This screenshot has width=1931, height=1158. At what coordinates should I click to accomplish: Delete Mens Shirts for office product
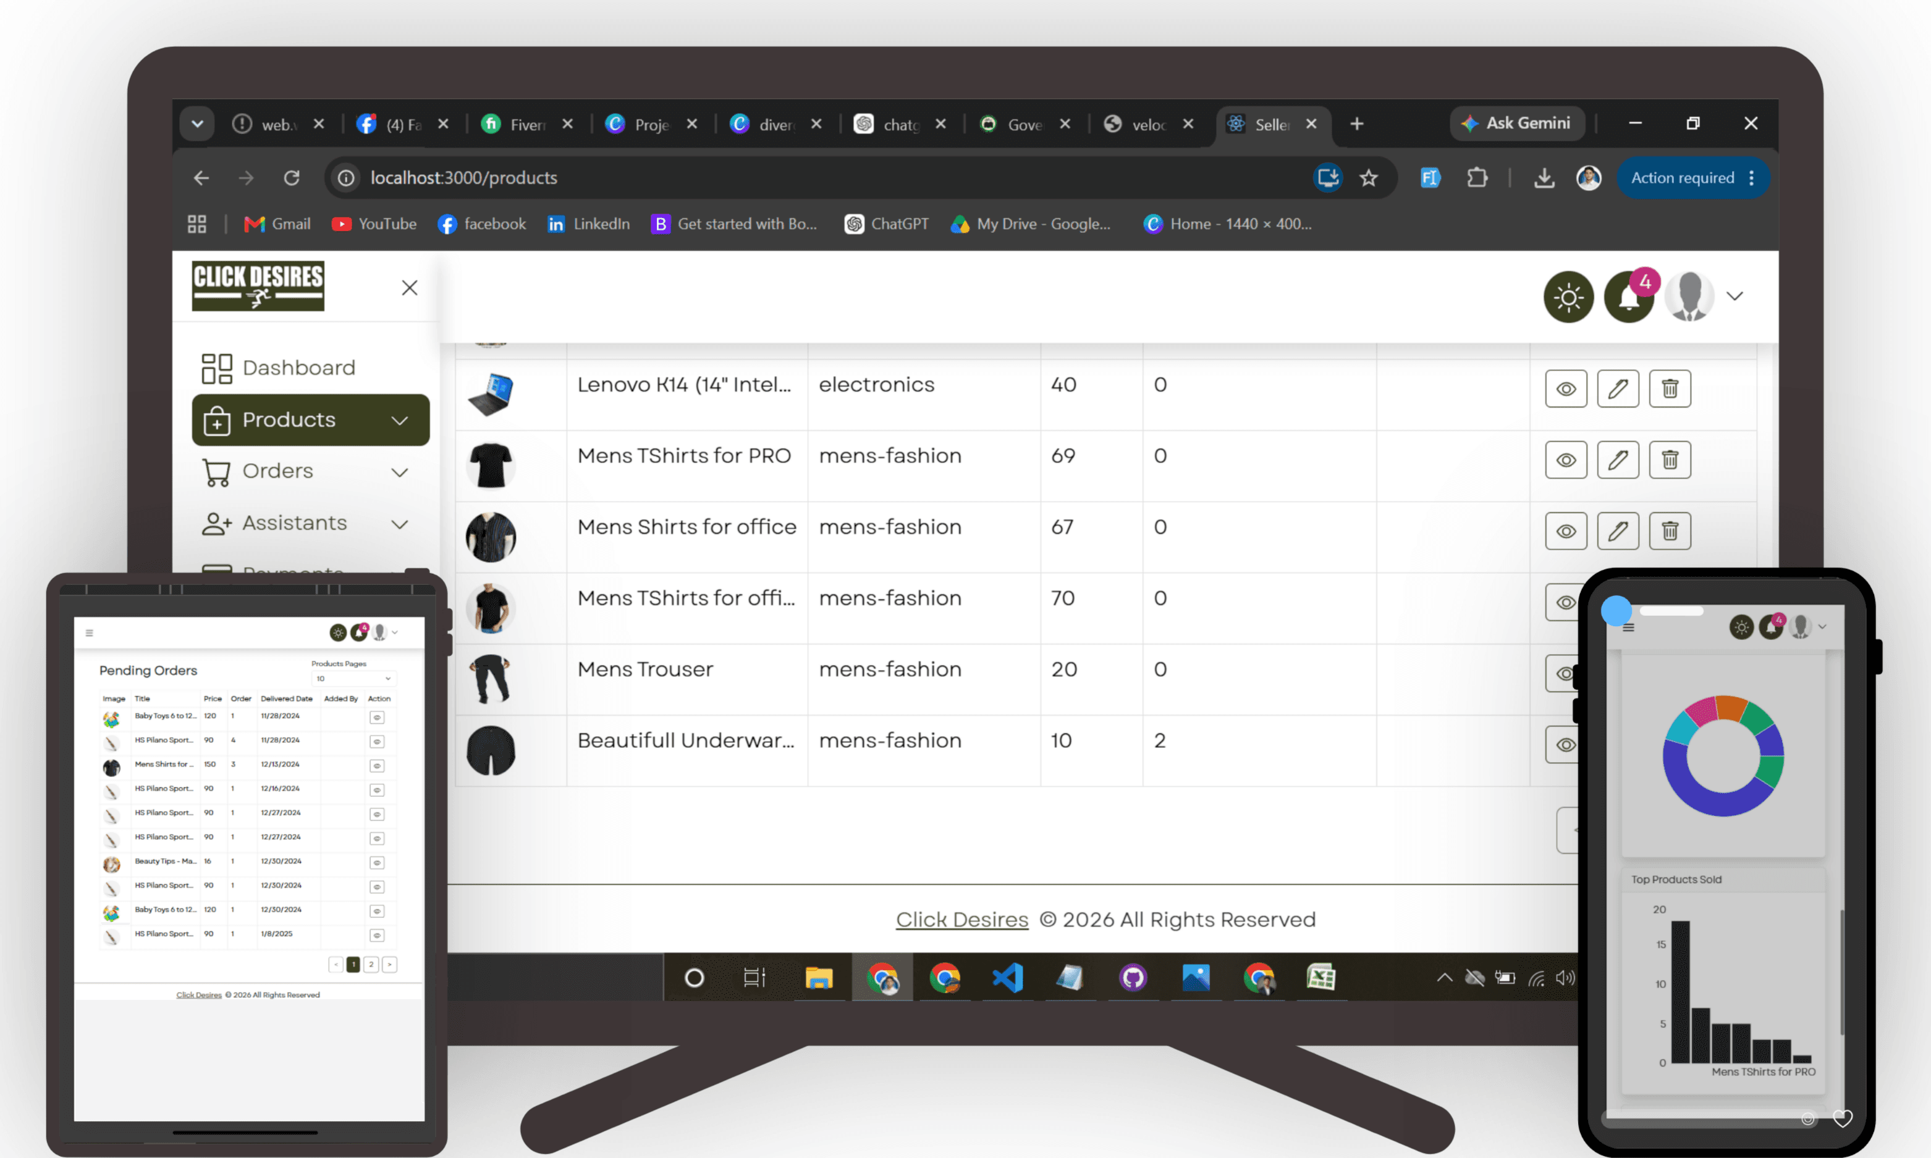(x=1670, y=531)
